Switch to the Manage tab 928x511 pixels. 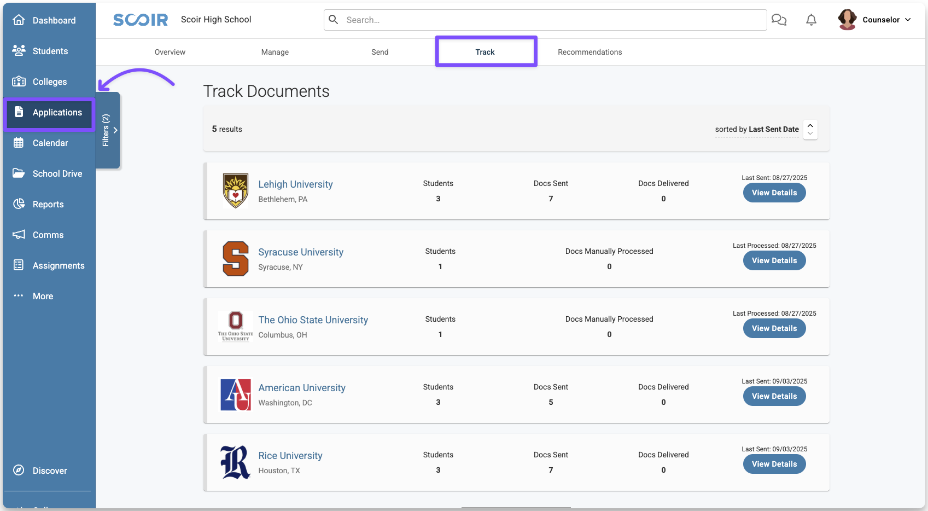coord(275,52)
